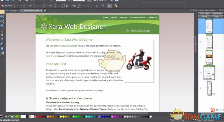Click the Duplicate button in gallery
The width and height of the screenshot is (224, 122).
coord(217,13)
